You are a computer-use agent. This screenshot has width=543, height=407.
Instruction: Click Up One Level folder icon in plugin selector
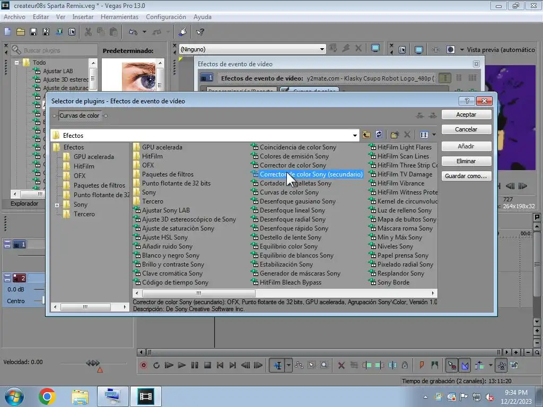click(x=366, y=135)
